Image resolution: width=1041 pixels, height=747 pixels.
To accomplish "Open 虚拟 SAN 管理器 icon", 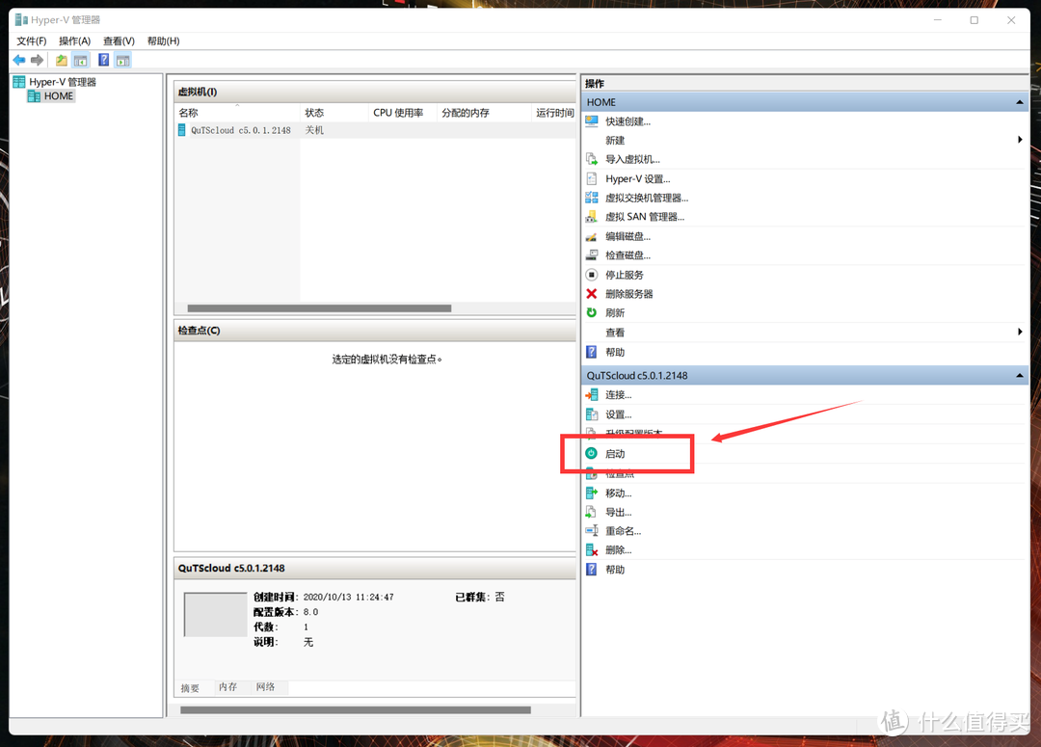I will [x=592, y=217].
